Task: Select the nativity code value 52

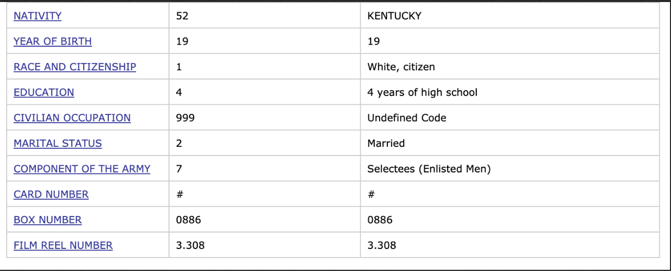Action: coord(182,16)
